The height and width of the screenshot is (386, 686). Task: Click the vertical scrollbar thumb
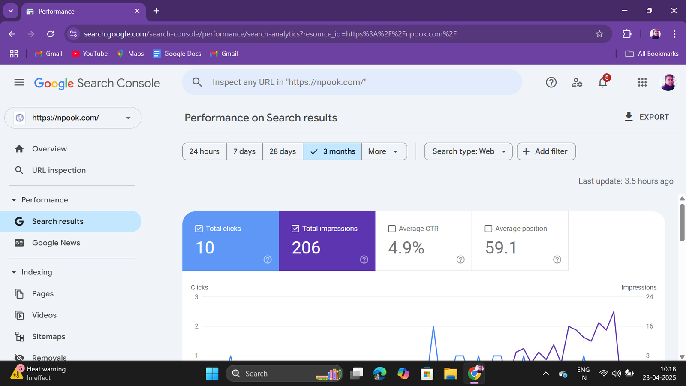682,223
